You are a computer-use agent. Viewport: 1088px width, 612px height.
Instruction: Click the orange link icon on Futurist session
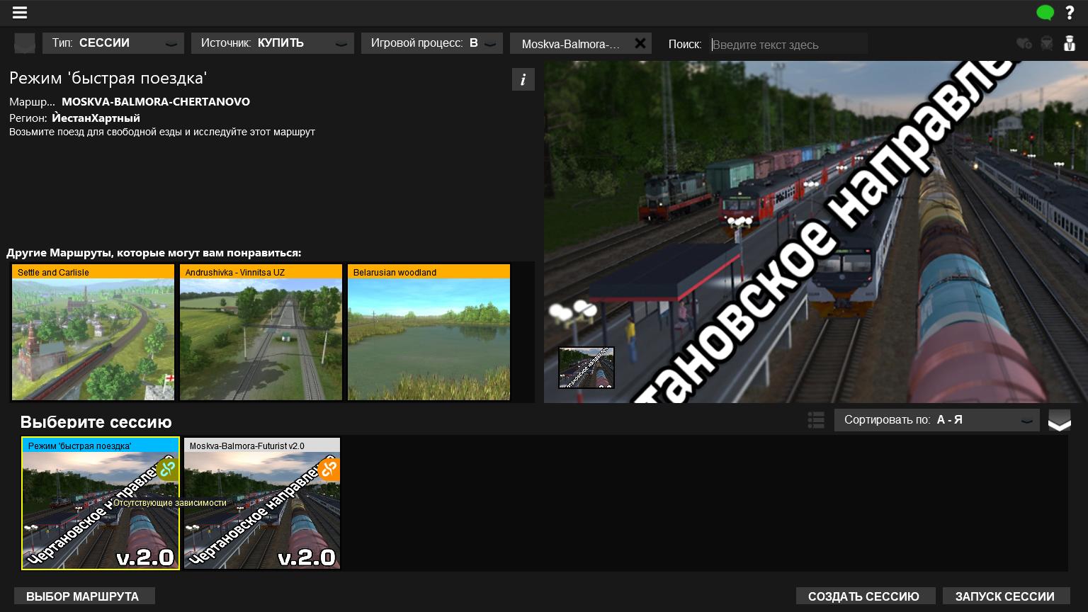[x=329, y=468]
